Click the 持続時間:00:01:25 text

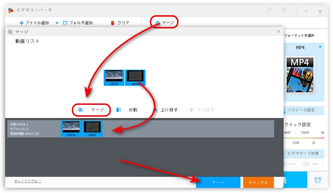coord(24,134)
